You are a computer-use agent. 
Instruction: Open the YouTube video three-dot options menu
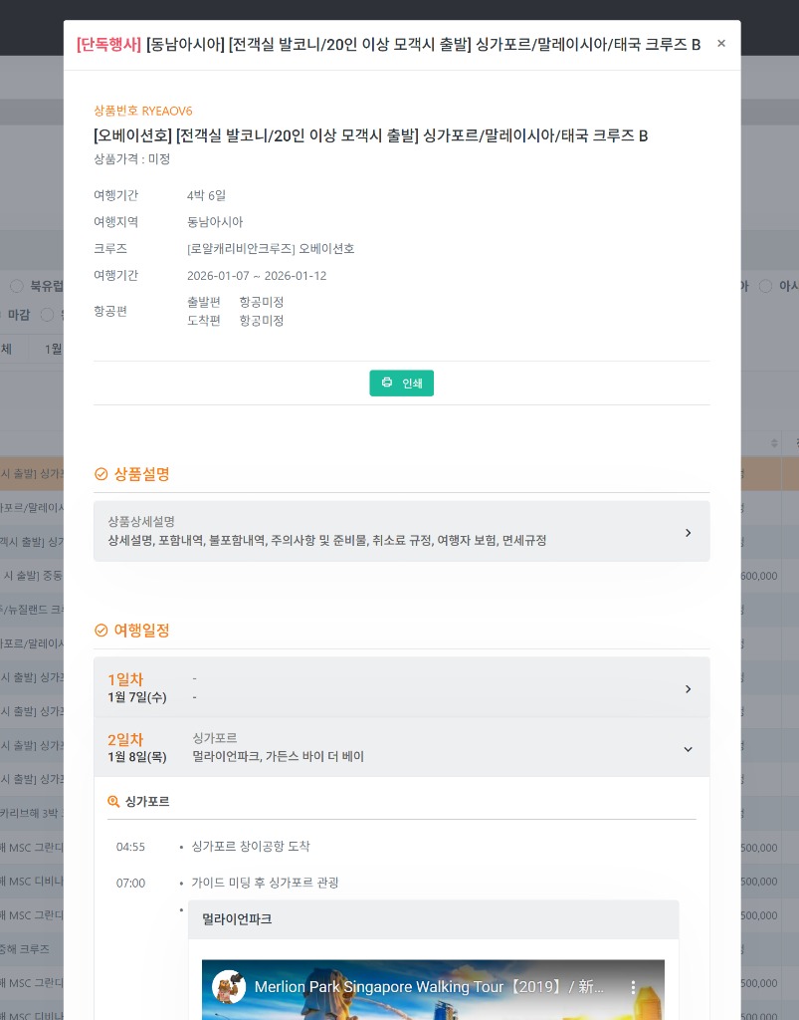coord(634,987)
